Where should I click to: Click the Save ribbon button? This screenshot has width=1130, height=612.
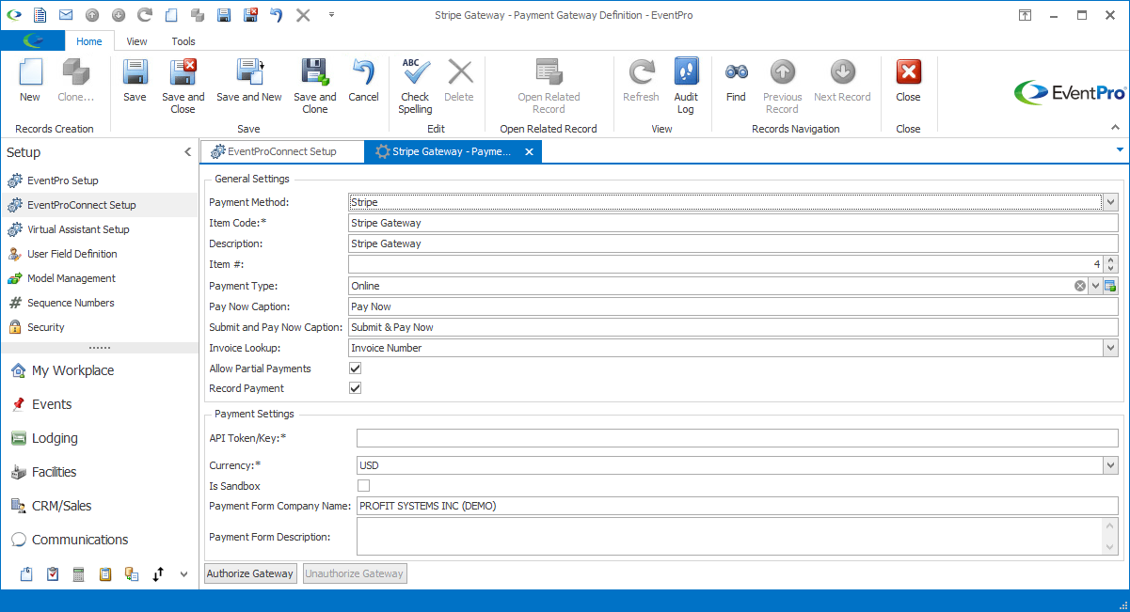[x=135, y=80]
